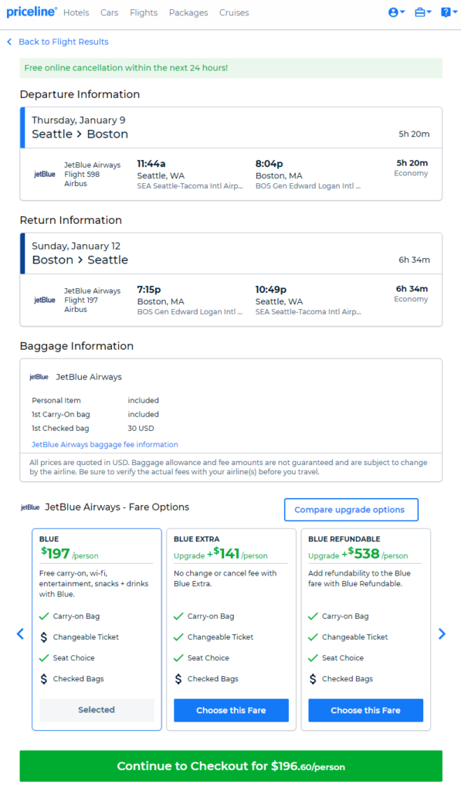
Task: Click JetBlue logo on Flight 598
Action: [x=45, y=174]
